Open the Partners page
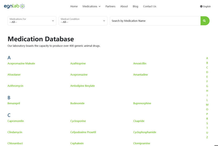The image size is (218, 146). tap(110, 7)
